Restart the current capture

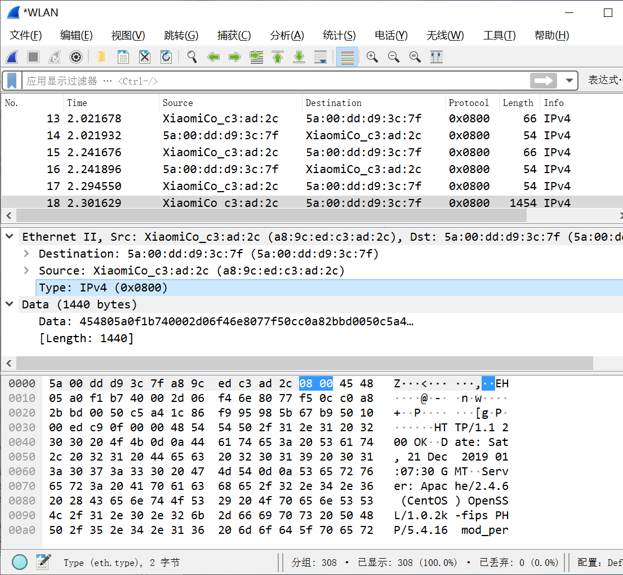point(55,57)
